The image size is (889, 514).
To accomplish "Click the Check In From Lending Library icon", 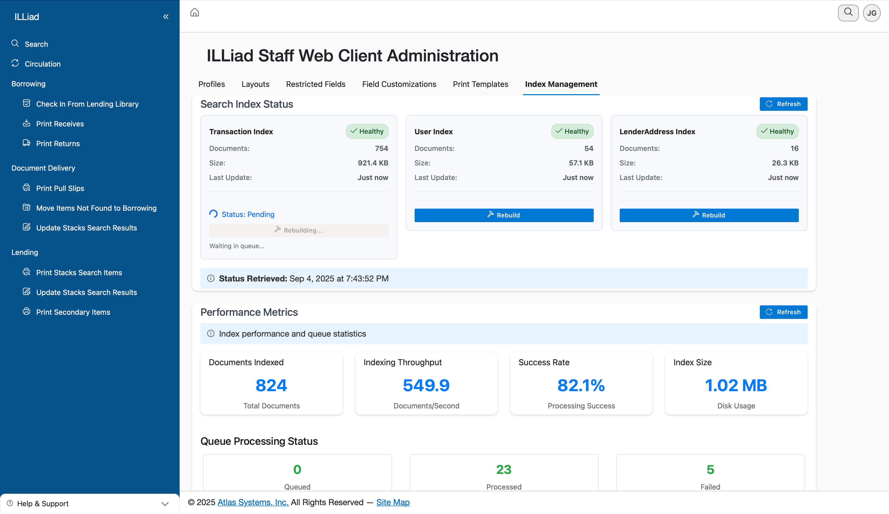I will [x=27, y=103].
